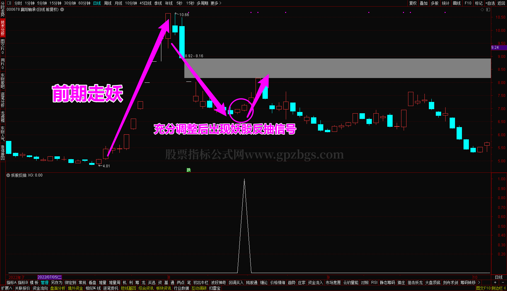Open the 资金流向 bottom tab
This screenshot has height=291, width=507.
(x=40, y=288)
